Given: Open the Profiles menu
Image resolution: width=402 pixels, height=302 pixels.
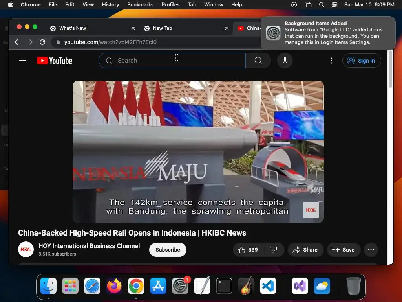Looking at the screenshot, I should tap(170, 4).
